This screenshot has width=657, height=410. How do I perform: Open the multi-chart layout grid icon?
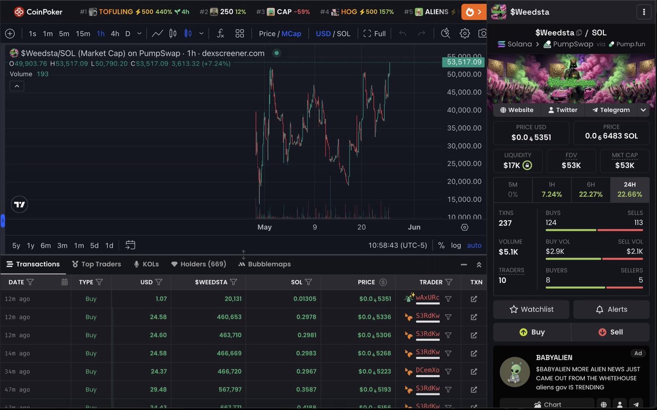coord(240,33)
